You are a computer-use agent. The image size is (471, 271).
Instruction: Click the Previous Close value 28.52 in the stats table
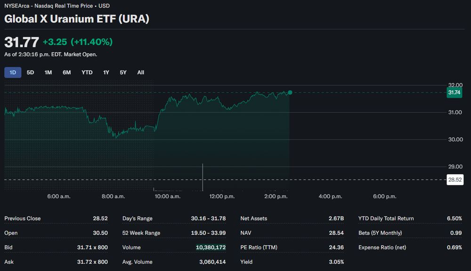(100, 218)
